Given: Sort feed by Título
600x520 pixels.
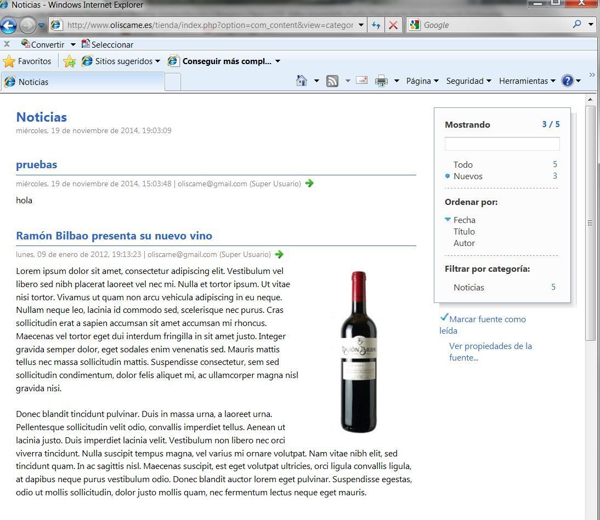Looking at the screenshot, I should coord(464,232).
